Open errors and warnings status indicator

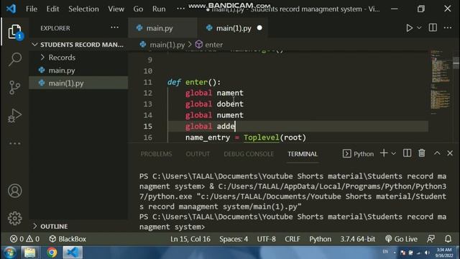point(25,239)
